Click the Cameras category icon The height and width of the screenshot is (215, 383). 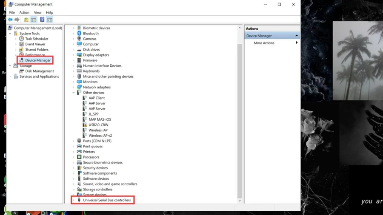tap(79, 39)
